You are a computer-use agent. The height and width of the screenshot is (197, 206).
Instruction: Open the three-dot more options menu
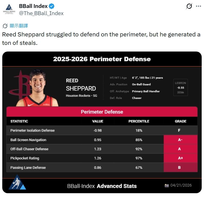coord(198,6)
